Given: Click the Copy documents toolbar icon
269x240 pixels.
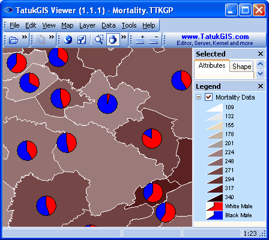Looking at the screenshot, I should 41,40.
